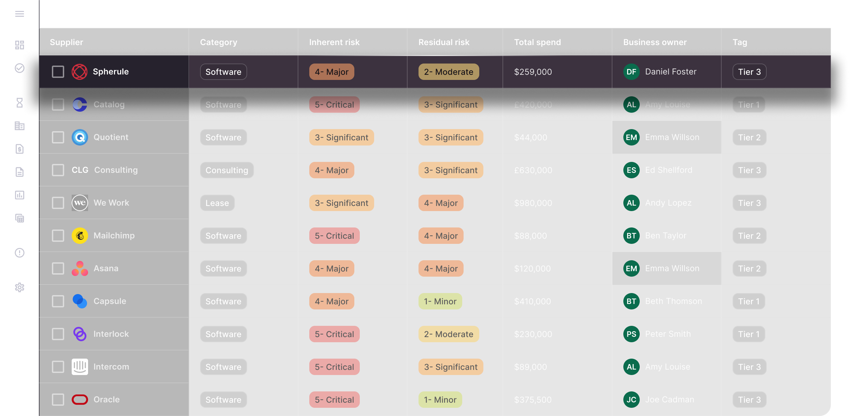The width and height of the screenshot is (850, 416).
Task: Click Spherule's 2- Moderate residual risk badge
Action: click(449, 72)
